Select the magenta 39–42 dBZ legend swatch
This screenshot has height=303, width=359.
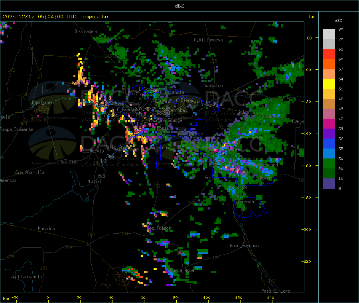(x=329, y=124)
